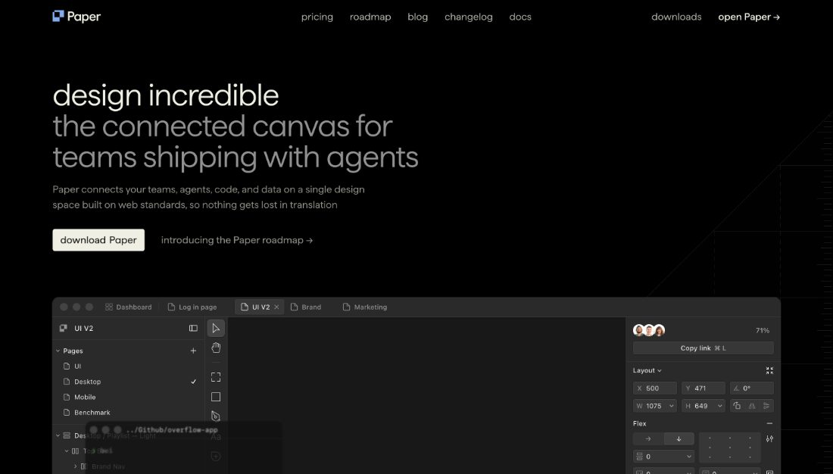
Task: Switch to the Brand tab
Action: 306,307
